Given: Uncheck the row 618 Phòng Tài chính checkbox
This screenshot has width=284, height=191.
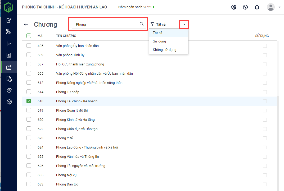Looking at the screenshot, I should coord(29,101).
